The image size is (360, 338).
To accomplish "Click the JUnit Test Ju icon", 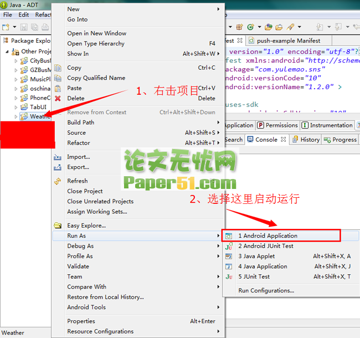I will click(x=229, y=276).
